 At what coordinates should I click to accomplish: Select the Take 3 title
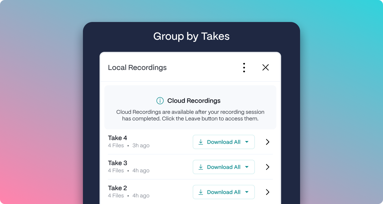click(118, 163)
